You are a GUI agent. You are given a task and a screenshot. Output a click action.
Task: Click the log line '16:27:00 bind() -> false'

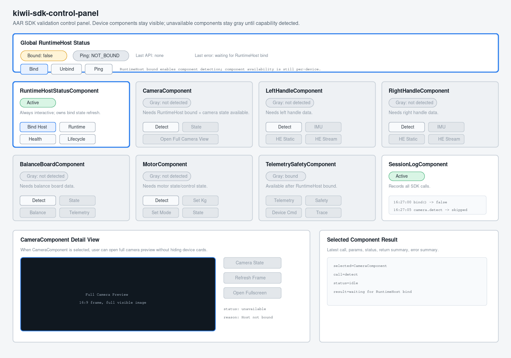[420, 202]
